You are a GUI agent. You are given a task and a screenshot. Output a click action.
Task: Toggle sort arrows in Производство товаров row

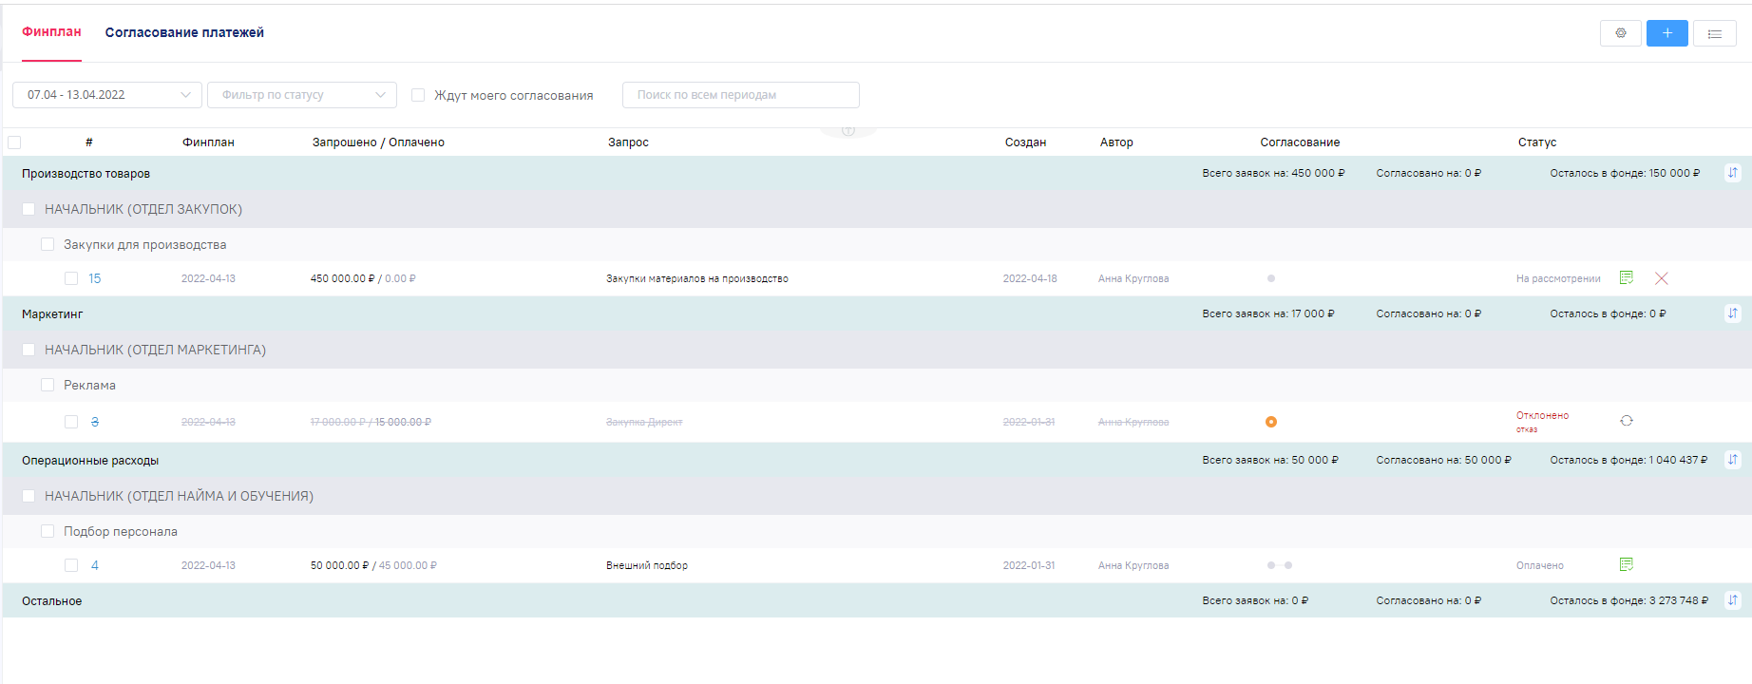1732,173
